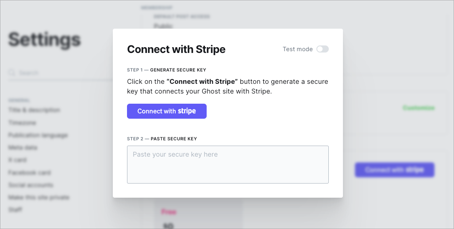Open the Staff sidebar entry
The image size is (454, 229).
tap(15, 210)
